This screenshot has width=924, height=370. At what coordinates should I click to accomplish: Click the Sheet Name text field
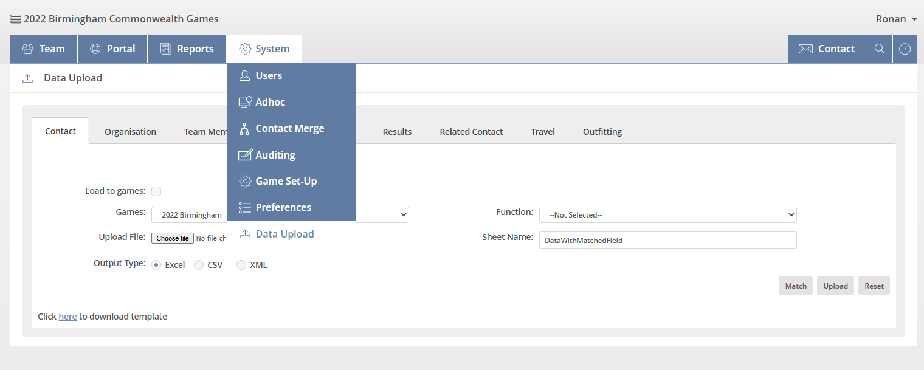[667, 240]
